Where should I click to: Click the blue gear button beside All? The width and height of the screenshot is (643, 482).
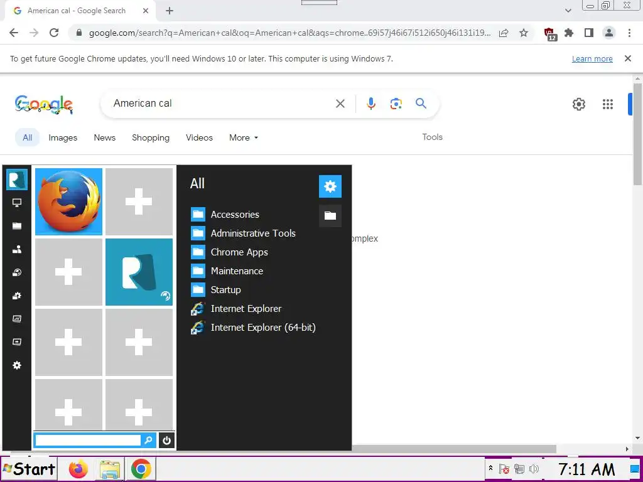tap(330, 186)
